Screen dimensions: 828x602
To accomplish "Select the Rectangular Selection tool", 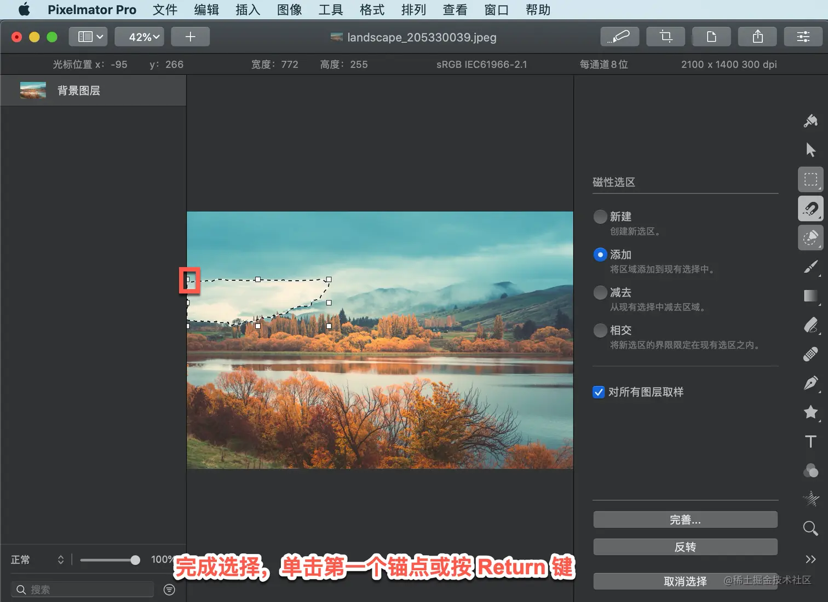I will pos(810,180).
